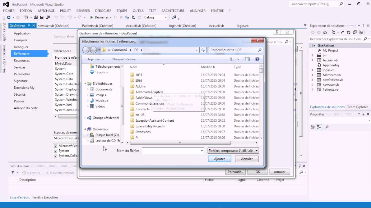Viewport: 371px width, 208px height.
Task: Click the Undo toolbar icon
Action: tap(70, 17)
